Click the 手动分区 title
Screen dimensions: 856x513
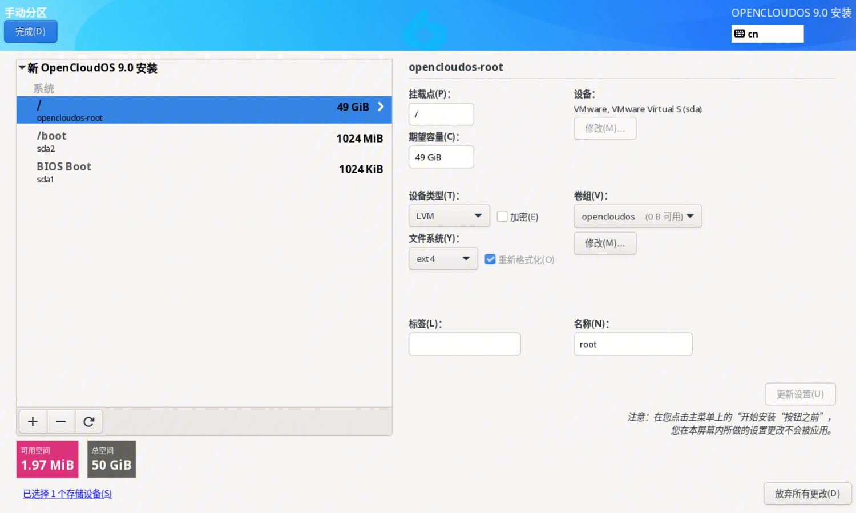click(x=26, y=12)
